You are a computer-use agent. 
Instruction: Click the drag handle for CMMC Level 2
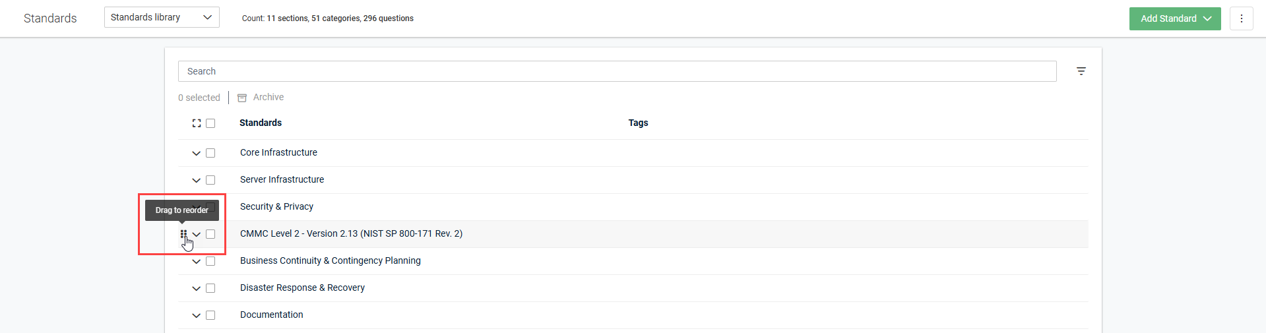tap(183, 234)
